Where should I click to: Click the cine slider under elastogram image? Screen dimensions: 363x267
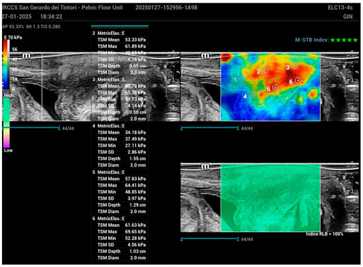click(210, 128)
